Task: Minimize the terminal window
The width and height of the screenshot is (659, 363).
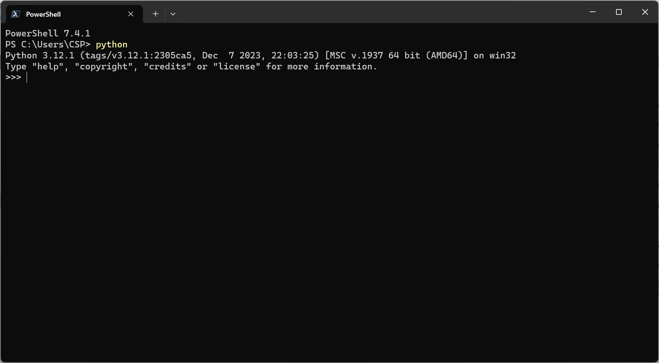Action: pyautogui.click(x=592, y=12)
